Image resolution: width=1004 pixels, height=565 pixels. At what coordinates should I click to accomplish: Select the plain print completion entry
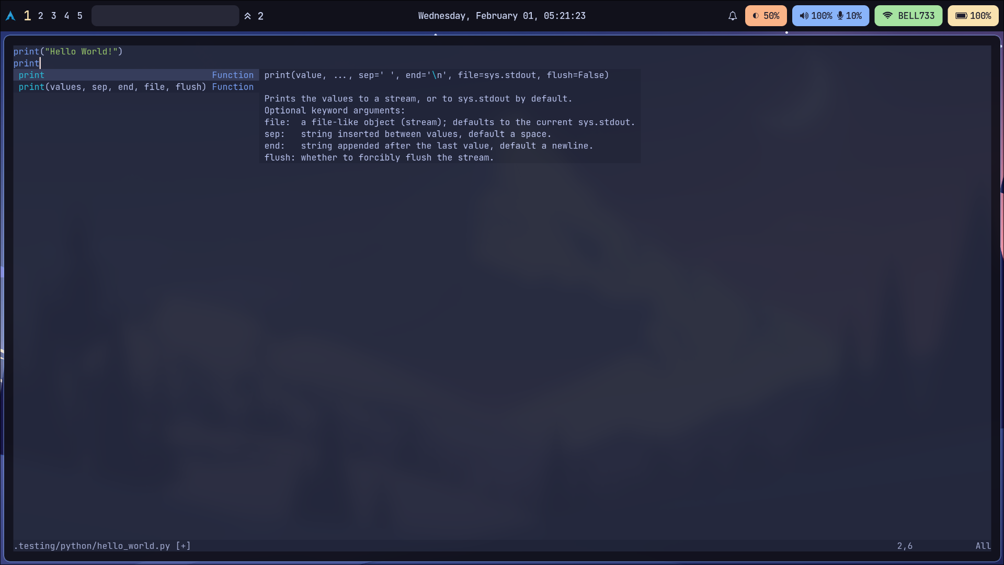click(x=136, y=75)
